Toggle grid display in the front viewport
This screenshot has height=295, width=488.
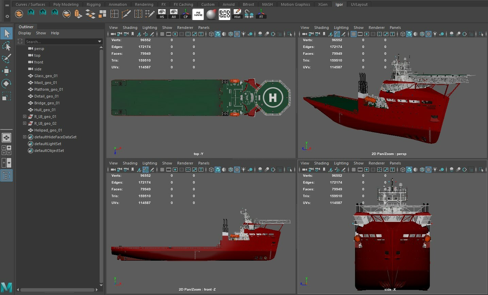[162, 170]
